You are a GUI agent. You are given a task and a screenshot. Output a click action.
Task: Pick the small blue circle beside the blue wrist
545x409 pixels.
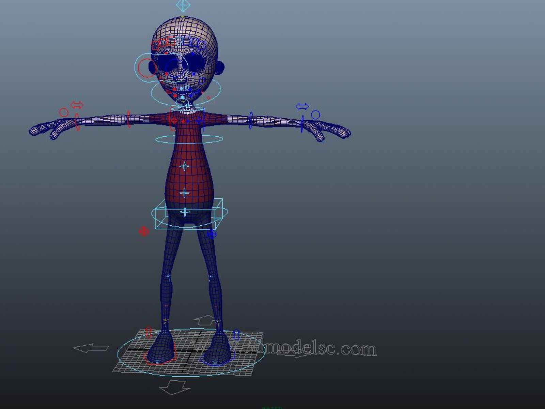[x=316, y=115]
